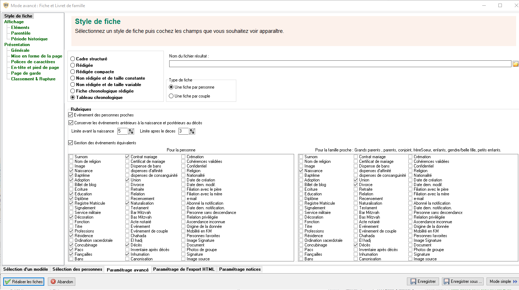Viewport: 519px width, 290px height.
Task: Uncheck Divorce in the famille proche list
Action: coord(356,185)
